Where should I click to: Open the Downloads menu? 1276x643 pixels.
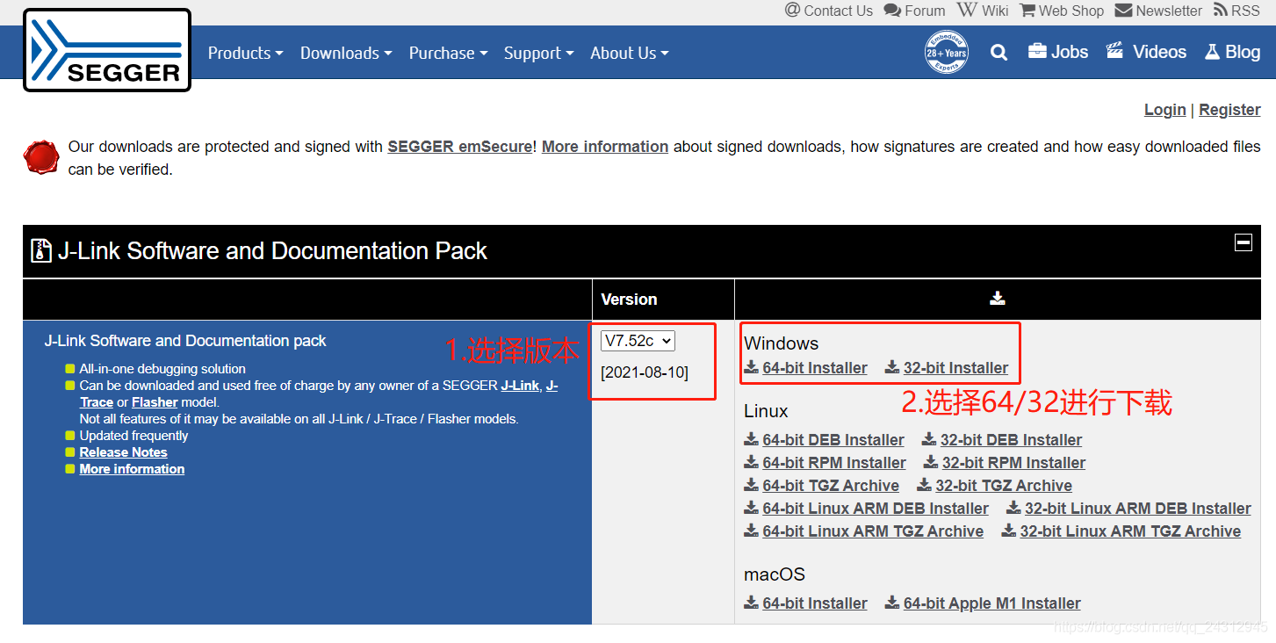(346, 53)
